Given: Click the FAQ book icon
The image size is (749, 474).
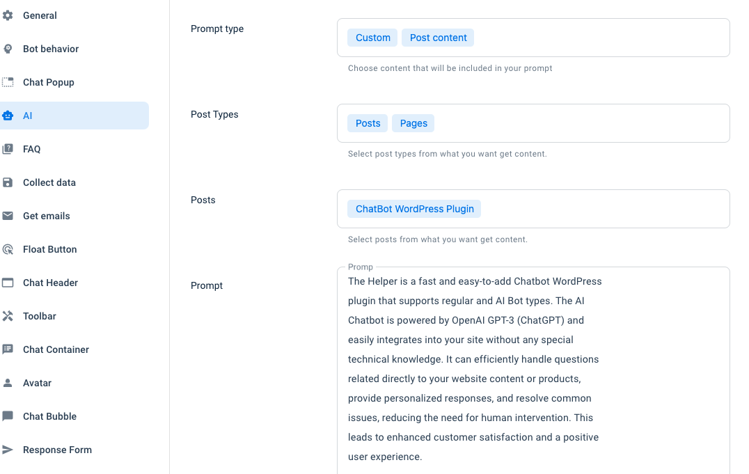Looking at the screenshot, I should 8,149.
